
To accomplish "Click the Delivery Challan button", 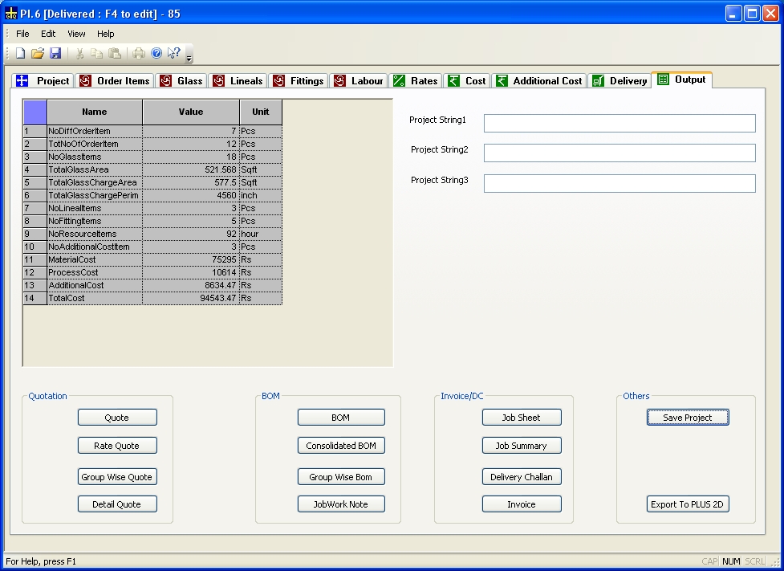I will click(x=522, y=477).
